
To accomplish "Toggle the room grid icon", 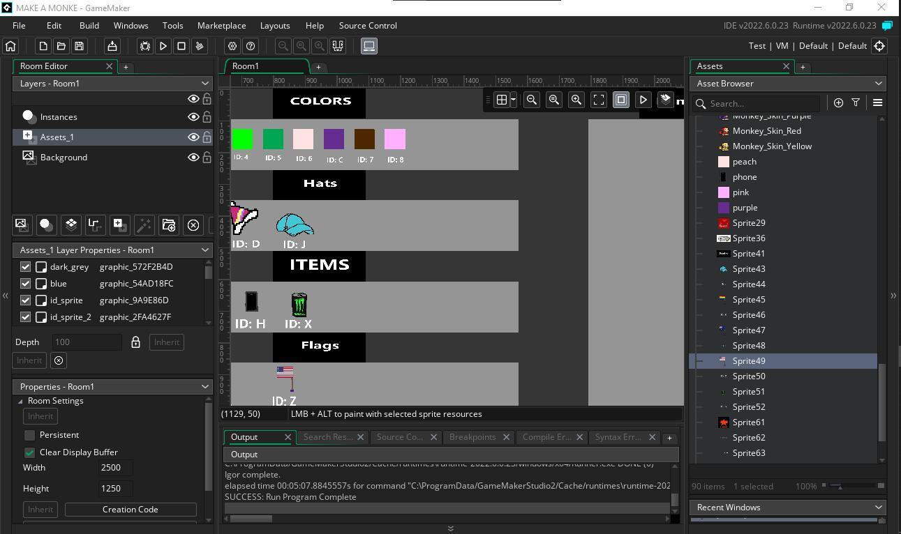I will point(501,100).
